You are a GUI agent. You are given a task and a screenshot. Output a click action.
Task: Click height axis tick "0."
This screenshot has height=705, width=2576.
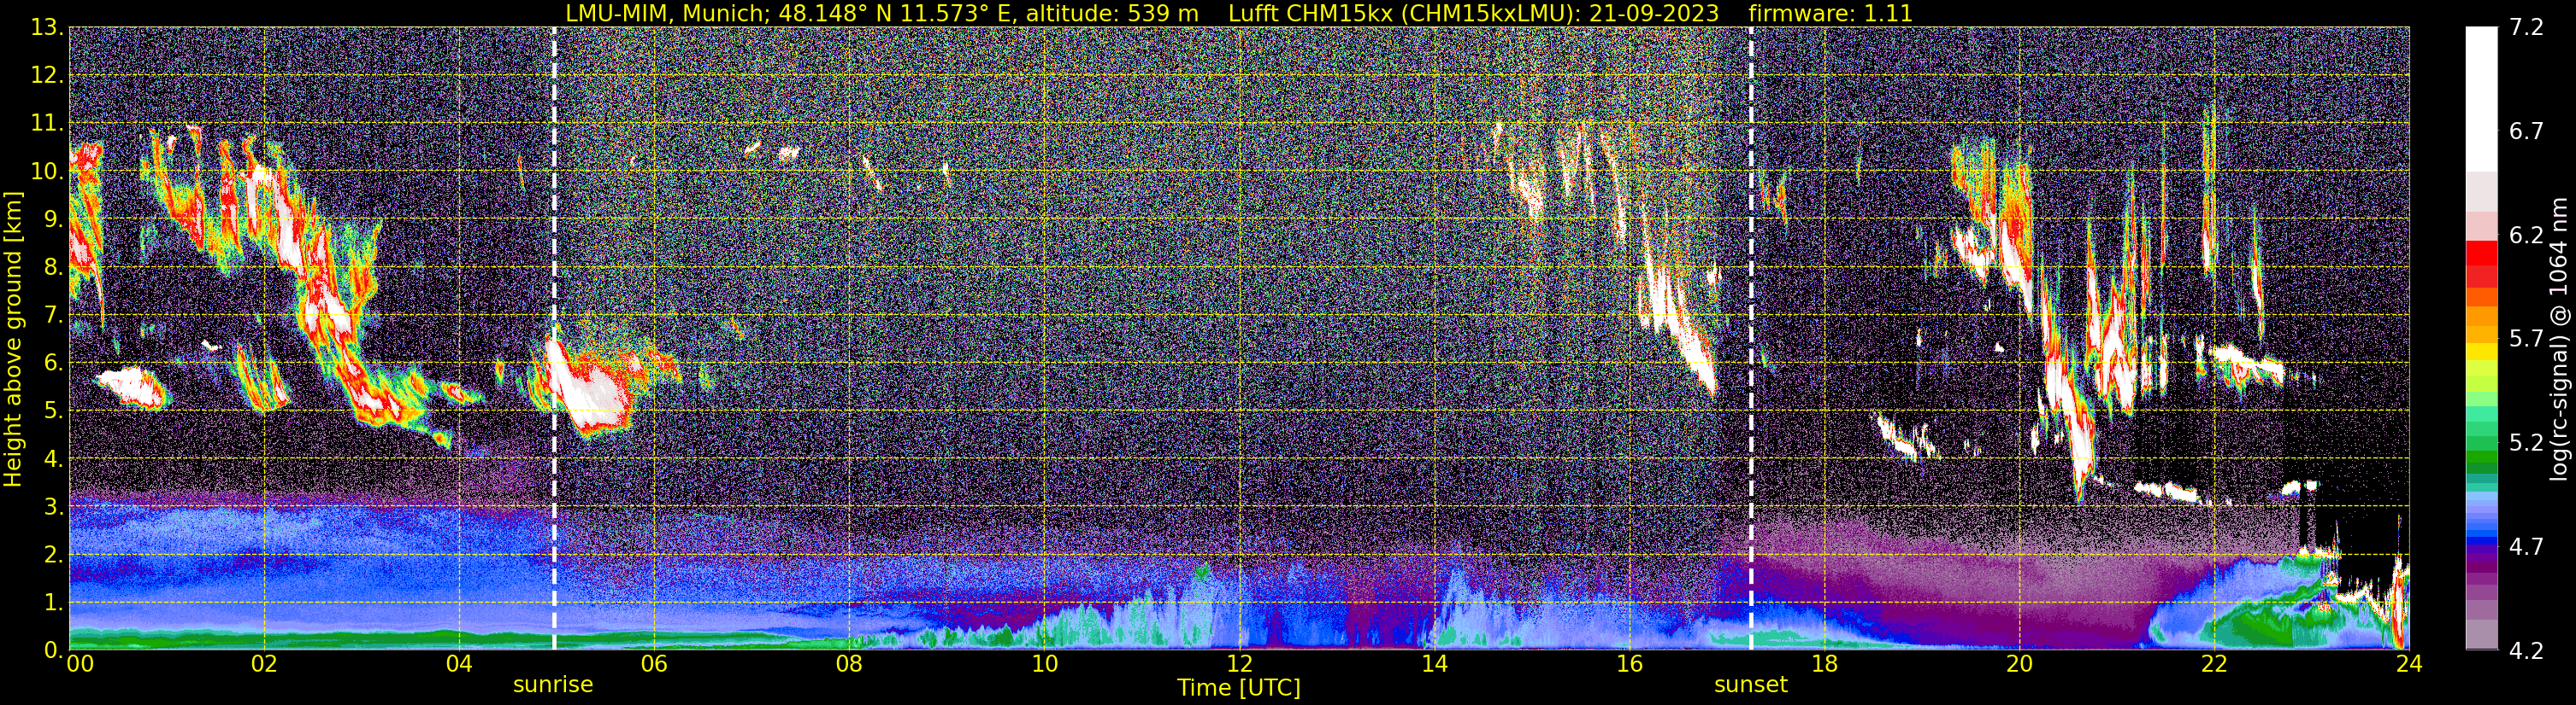(53, 649)
